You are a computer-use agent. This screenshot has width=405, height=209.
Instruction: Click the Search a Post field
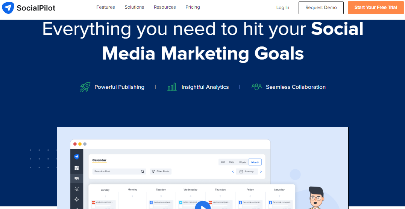point(119,172)
